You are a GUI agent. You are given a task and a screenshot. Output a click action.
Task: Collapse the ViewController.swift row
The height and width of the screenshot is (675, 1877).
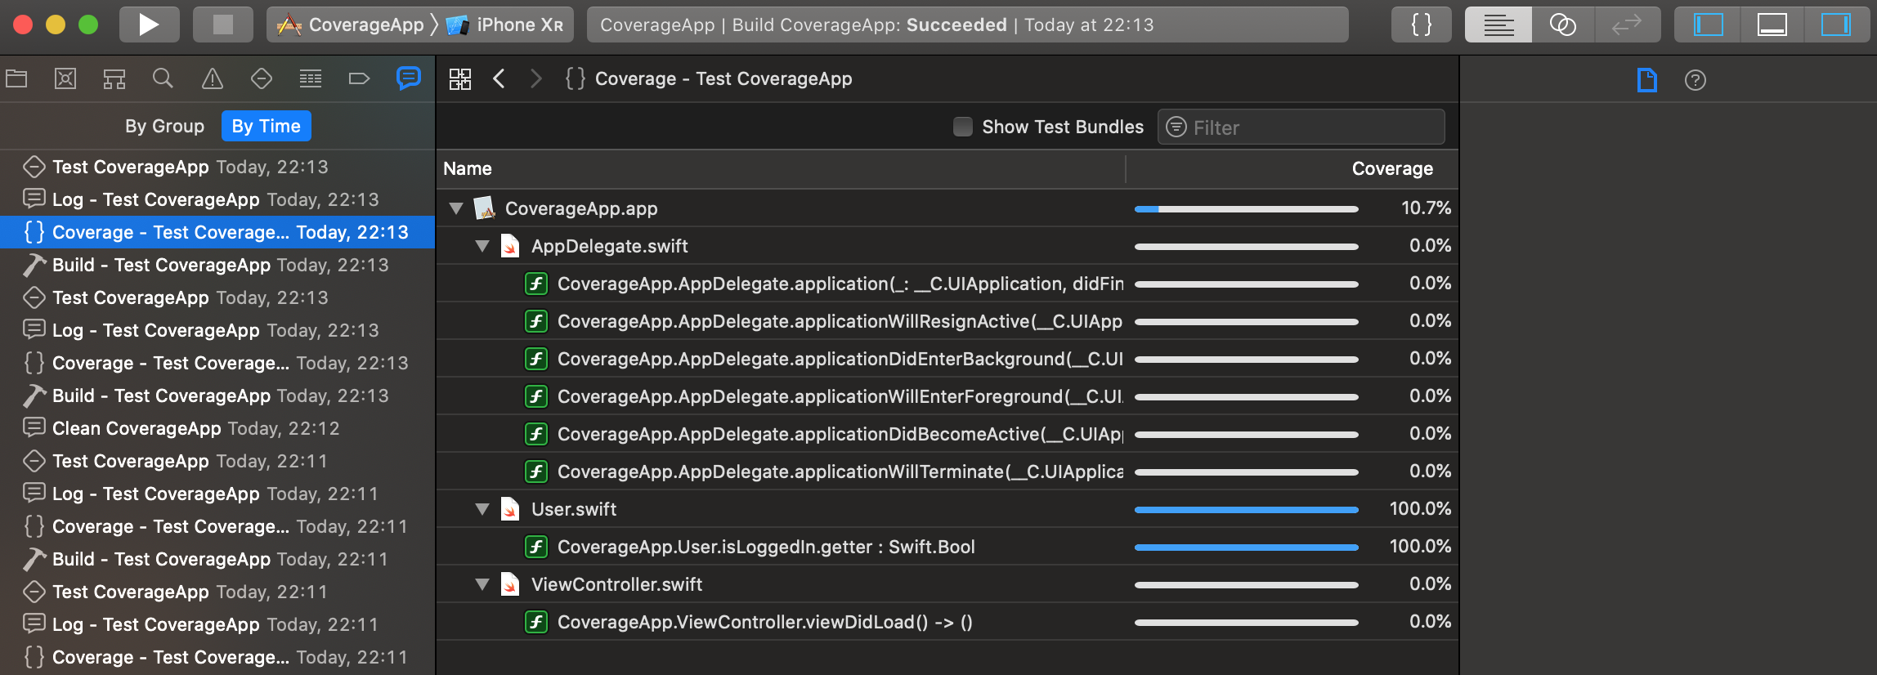pyautogui.click(x=482, y=584)
